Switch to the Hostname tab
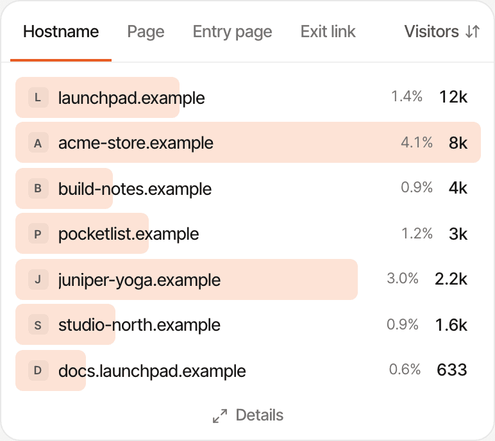495x441 pixels. (x=61, y=31)
